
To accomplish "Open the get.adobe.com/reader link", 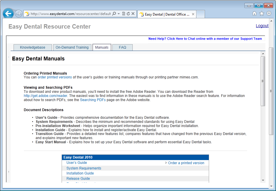I will [45, 96].
